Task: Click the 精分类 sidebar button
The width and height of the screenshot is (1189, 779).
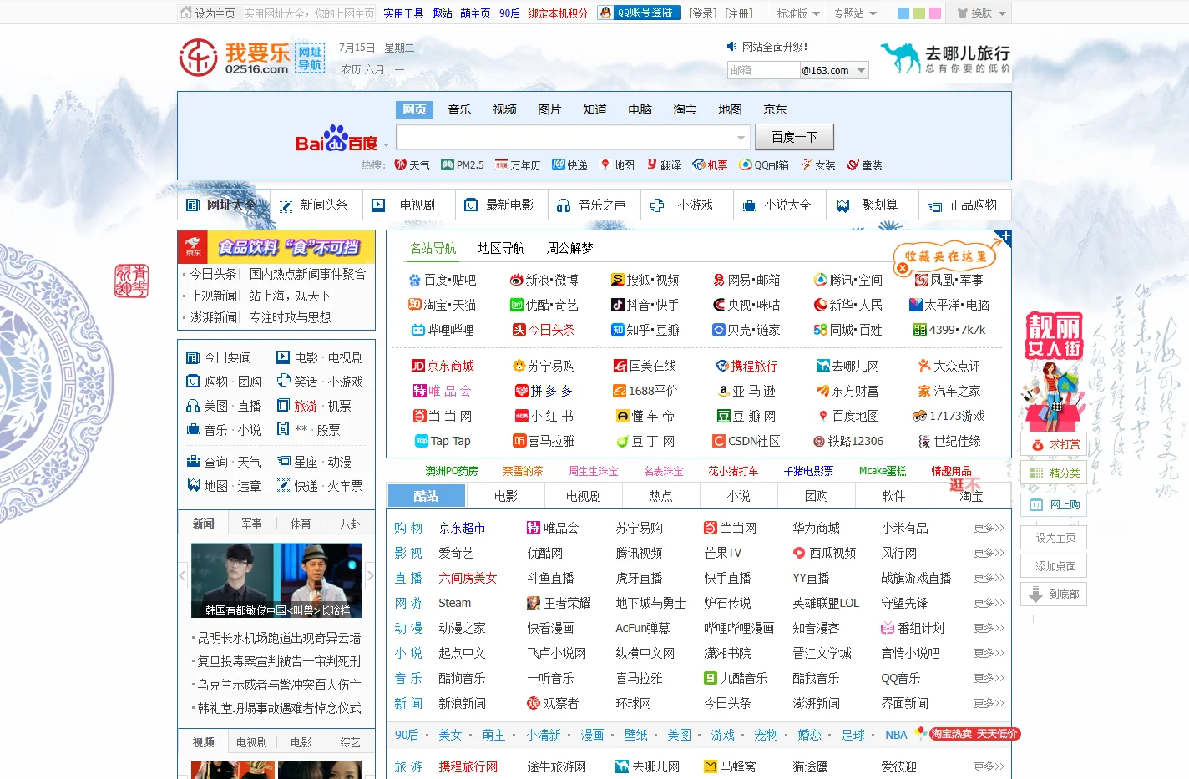Action: coord(1054,473)
